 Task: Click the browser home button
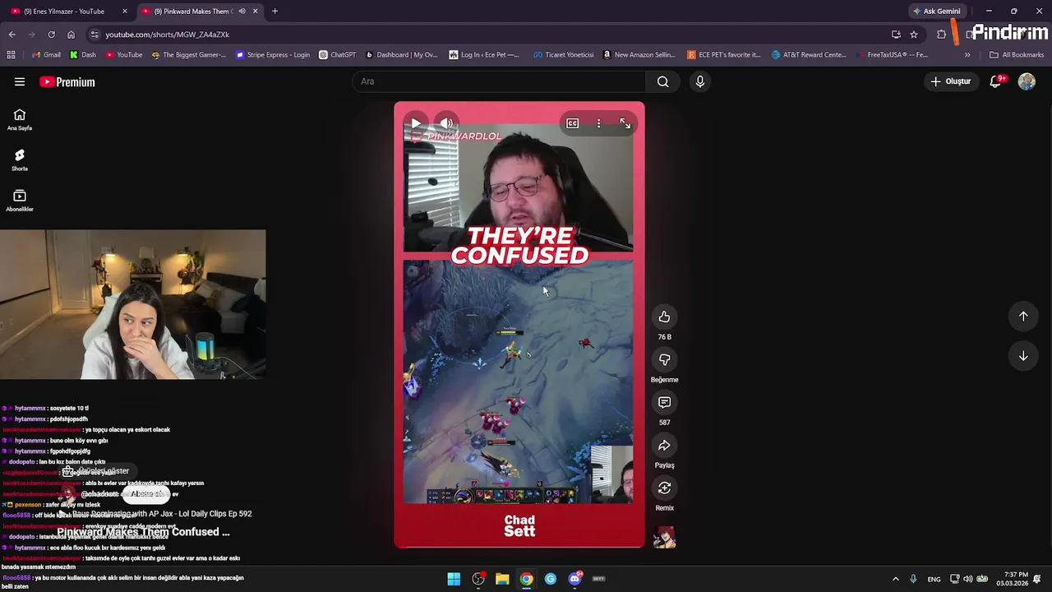coord(71,35)
